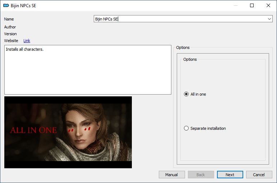
Task: Open the Name dropdown arrow
Action: click(269, 19)
